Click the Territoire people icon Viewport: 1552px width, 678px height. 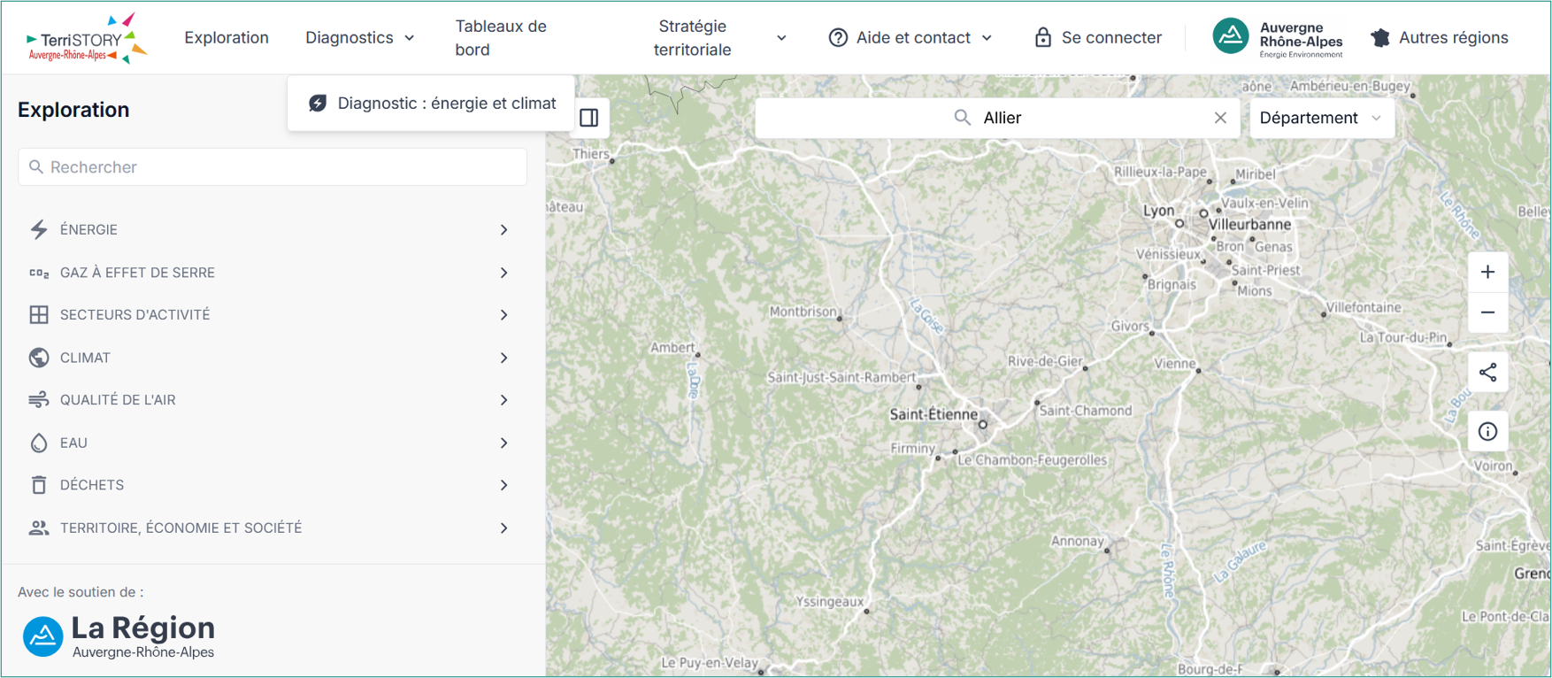coord(38,528)
